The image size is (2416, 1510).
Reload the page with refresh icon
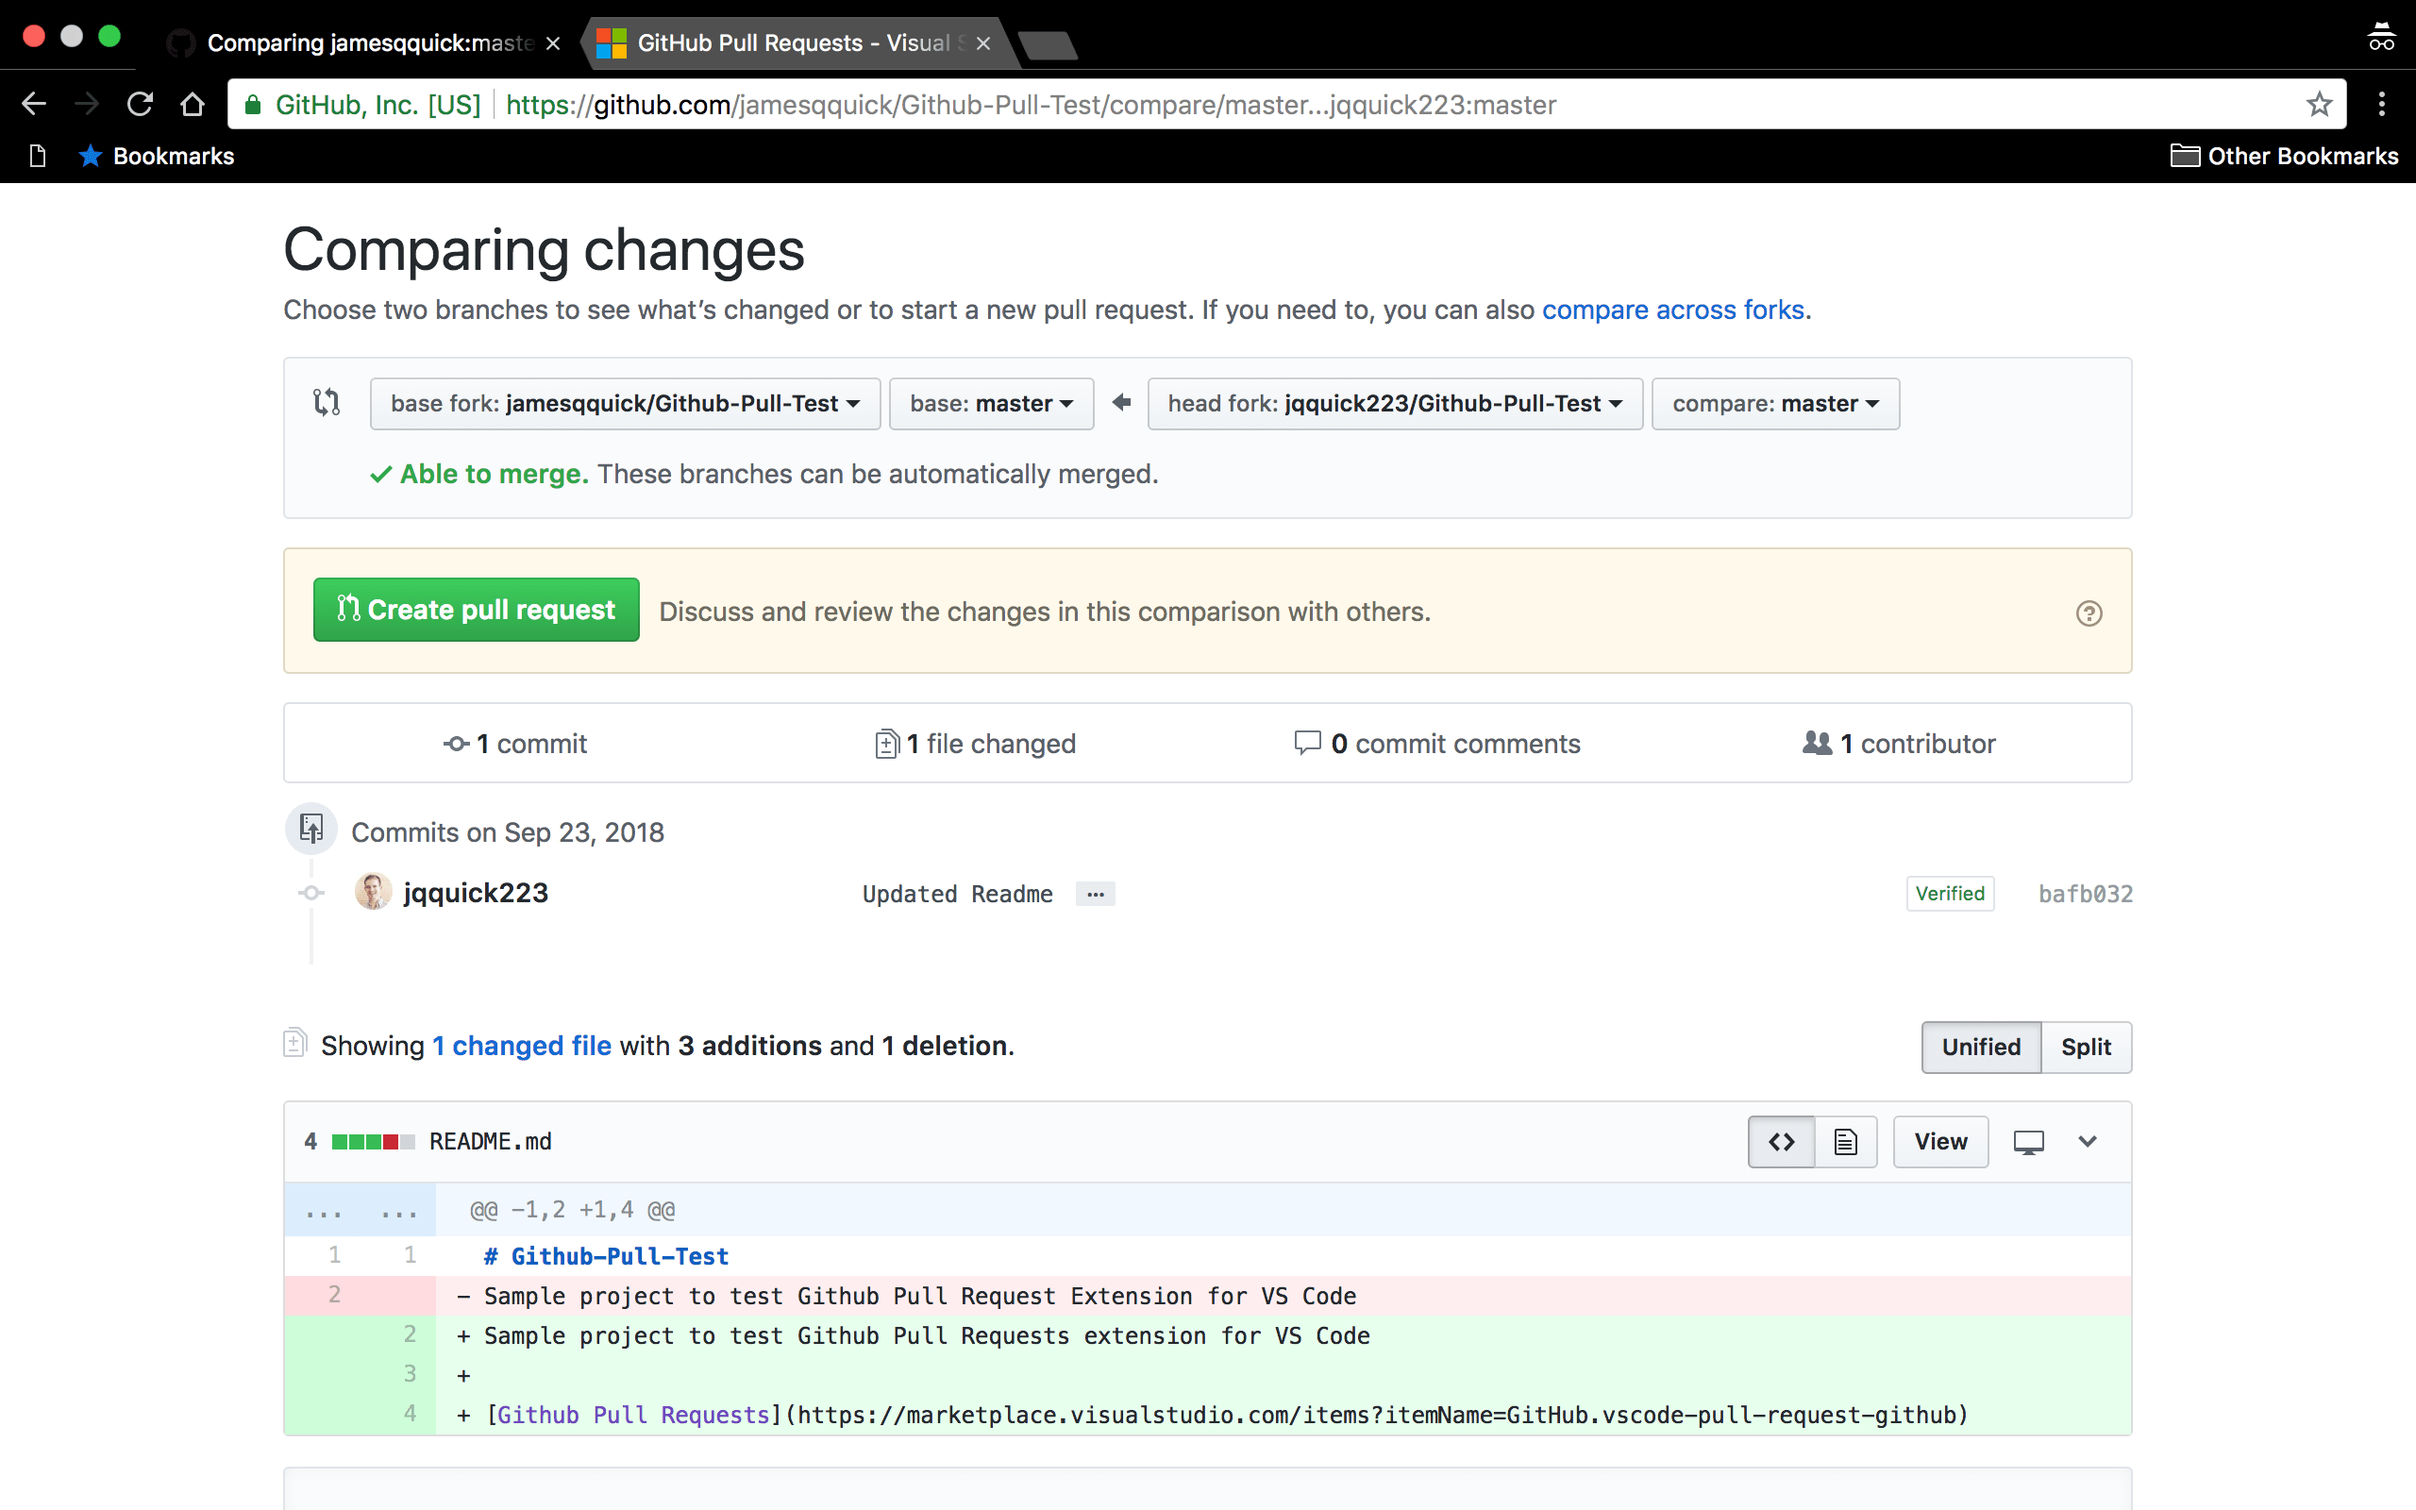pos(140,104)
